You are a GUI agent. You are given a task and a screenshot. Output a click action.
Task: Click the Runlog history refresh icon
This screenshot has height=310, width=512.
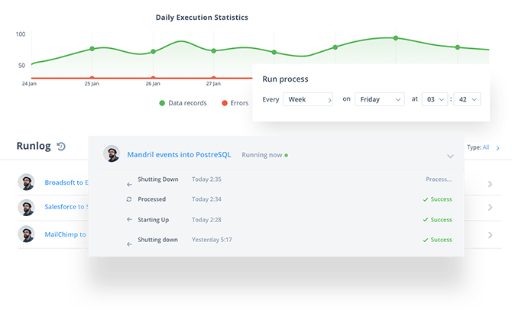coord(61,146)
